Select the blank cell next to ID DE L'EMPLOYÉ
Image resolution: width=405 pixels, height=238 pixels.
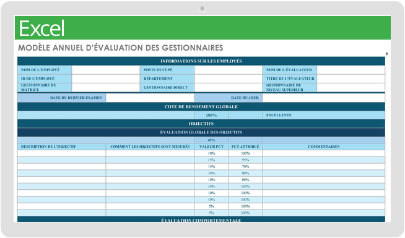pyautogui.click(x=106, y=79)
